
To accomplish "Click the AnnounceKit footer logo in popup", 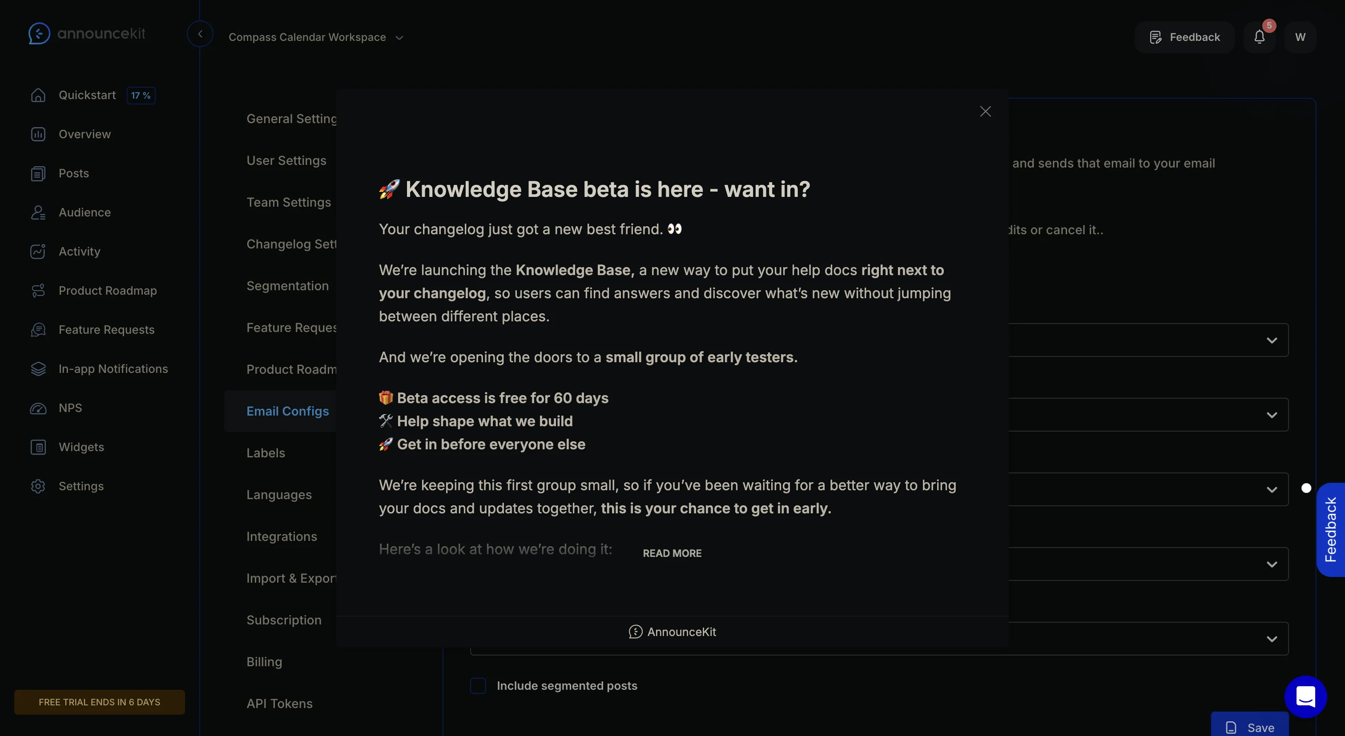I will pyautogui.click(x=672, y=632).
